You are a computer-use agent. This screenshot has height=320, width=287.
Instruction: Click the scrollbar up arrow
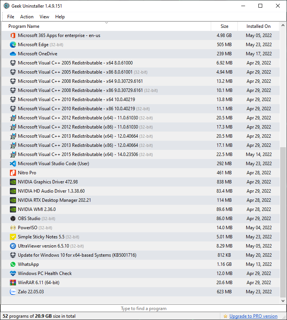tap(283, 26)
